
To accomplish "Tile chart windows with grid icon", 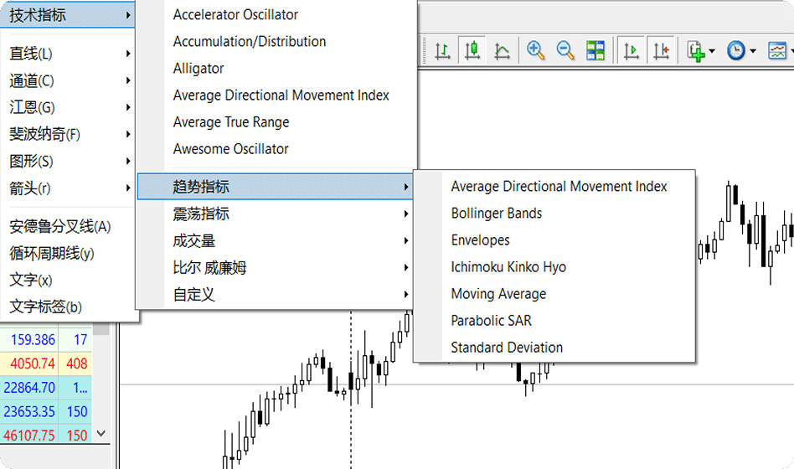I will tap(595, 51).
